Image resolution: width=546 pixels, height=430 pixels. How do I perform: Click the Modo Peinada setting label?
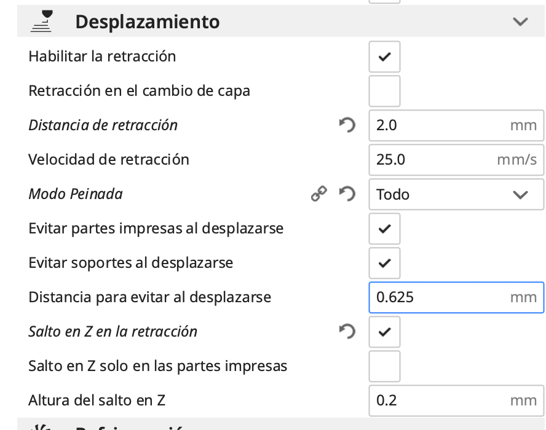click(x=76, y=194)
